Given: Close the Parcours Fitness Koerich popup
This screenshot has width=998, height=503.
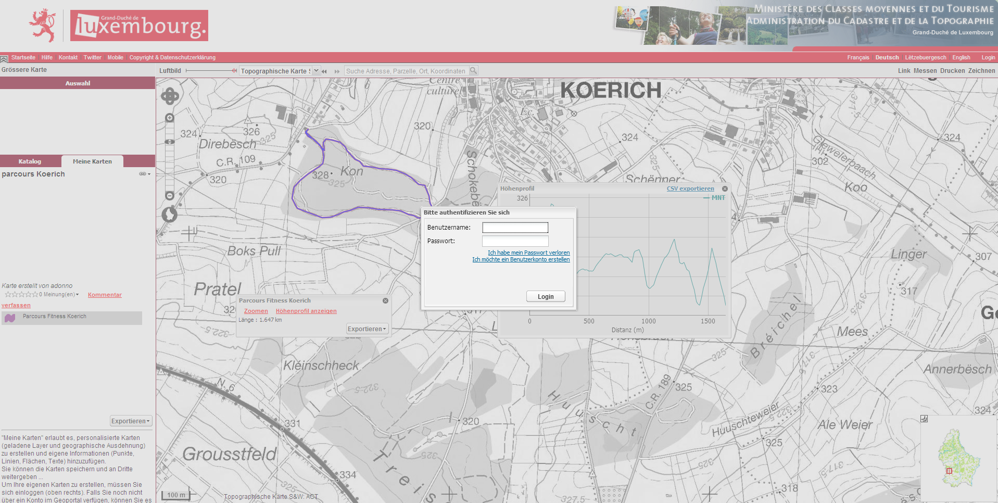Looking at the screenshot, I should point(385,300).
